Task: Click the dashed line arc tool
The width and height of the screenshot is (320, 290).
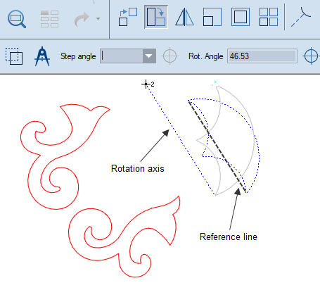Action: point(301,17)
